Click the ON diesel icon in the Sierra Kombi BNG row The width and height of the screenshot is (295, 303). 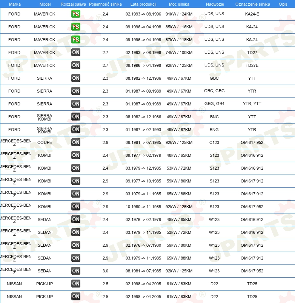click(x=75, y=130)
